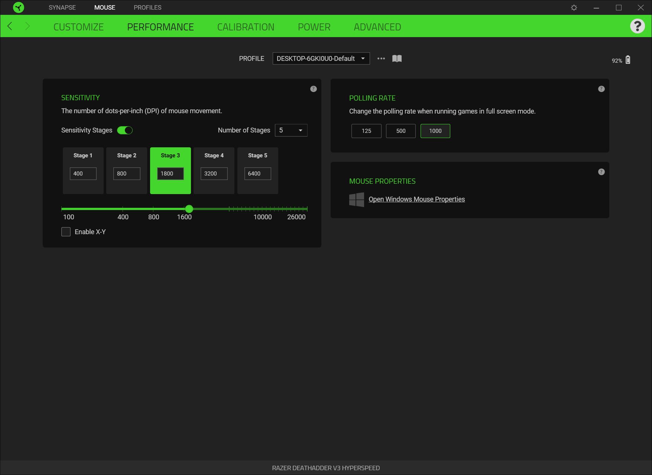This screenshot has width=652, height=475.
Task: Minimize the Synapse window
Action: (596, 7)
